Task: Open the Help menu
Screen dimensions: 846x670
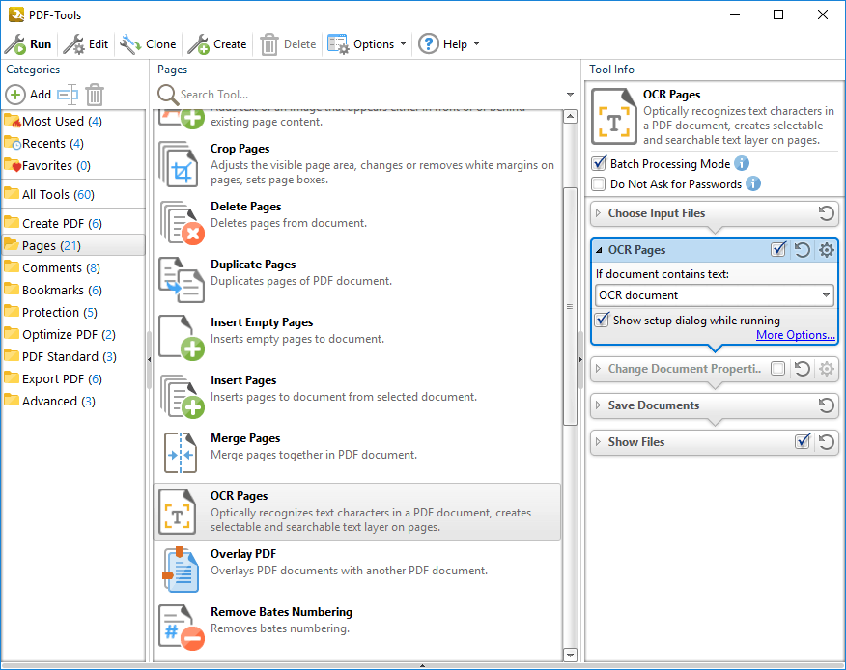Action: coord(449,44)
